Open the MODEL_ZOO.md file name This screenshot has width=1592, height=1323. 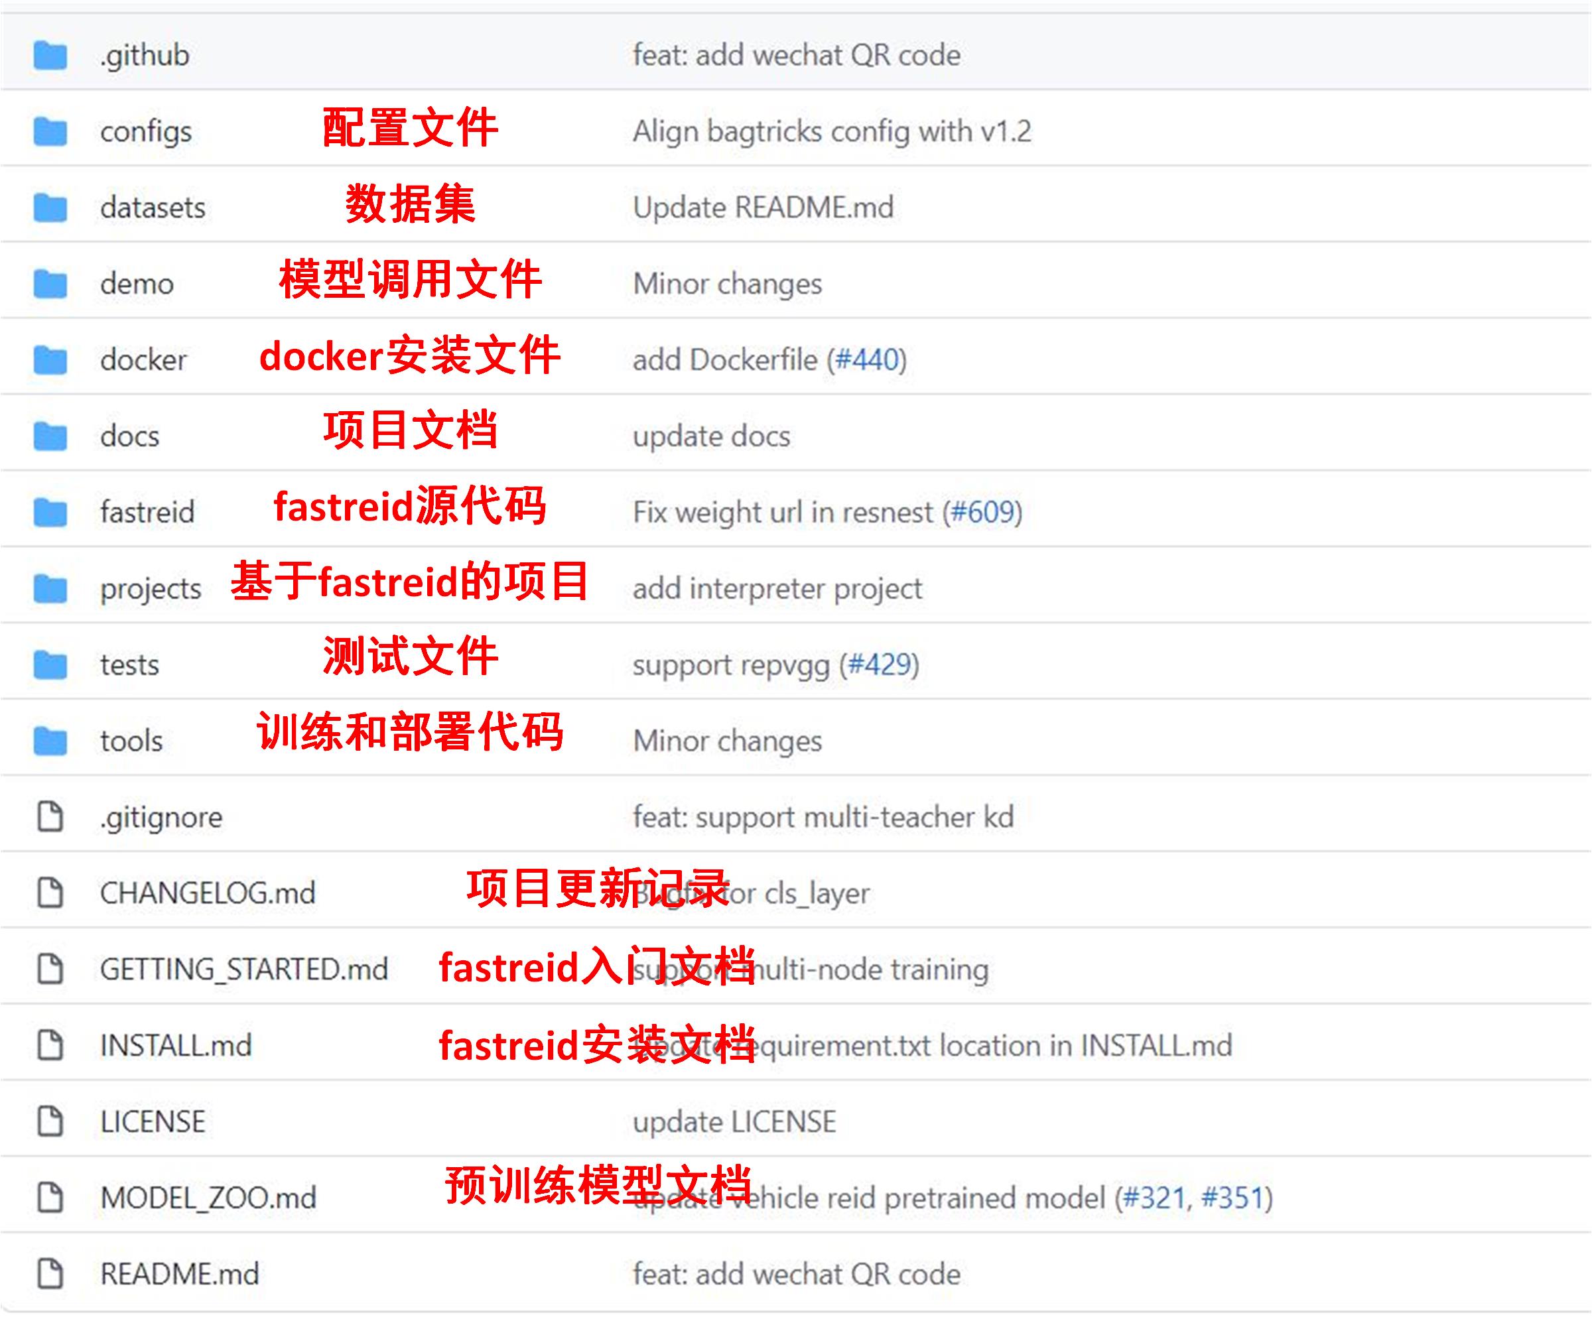(x=208, y=1198)
